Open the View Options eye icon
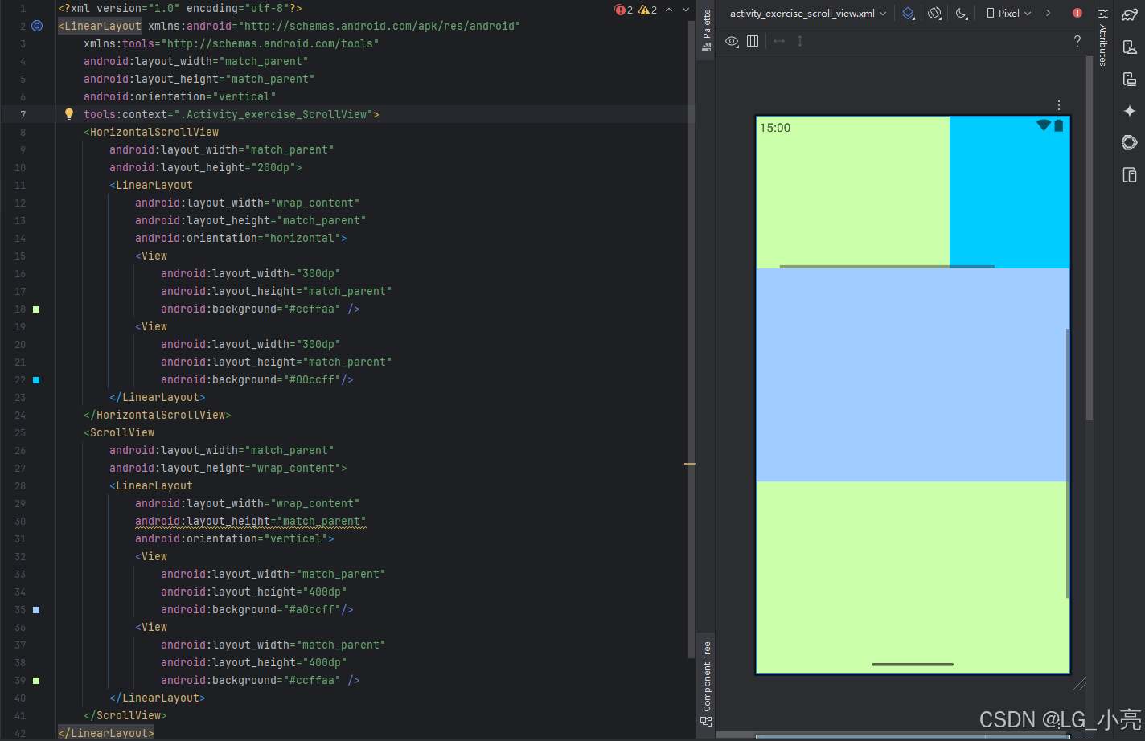Image resolution: width=1145 pixels, height=741 pixels. [x=732, y=41]
